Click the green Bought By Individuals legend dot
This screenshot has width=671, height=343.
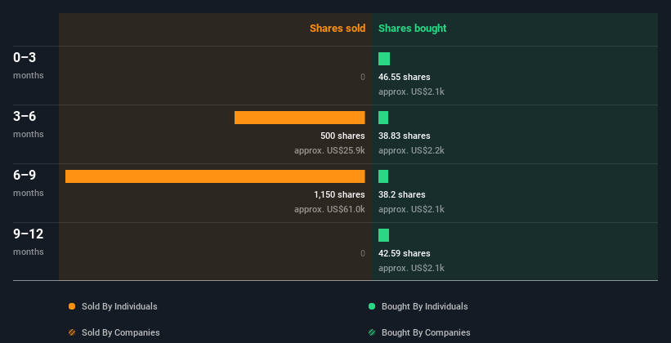click(x=372, y=306)
